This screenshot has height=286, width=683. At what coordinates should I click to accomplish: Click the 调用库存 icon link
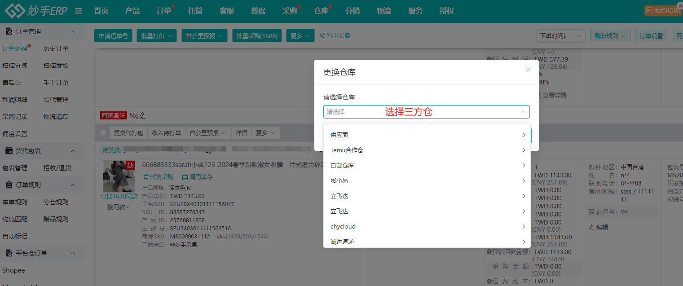[x=185, y=177]
